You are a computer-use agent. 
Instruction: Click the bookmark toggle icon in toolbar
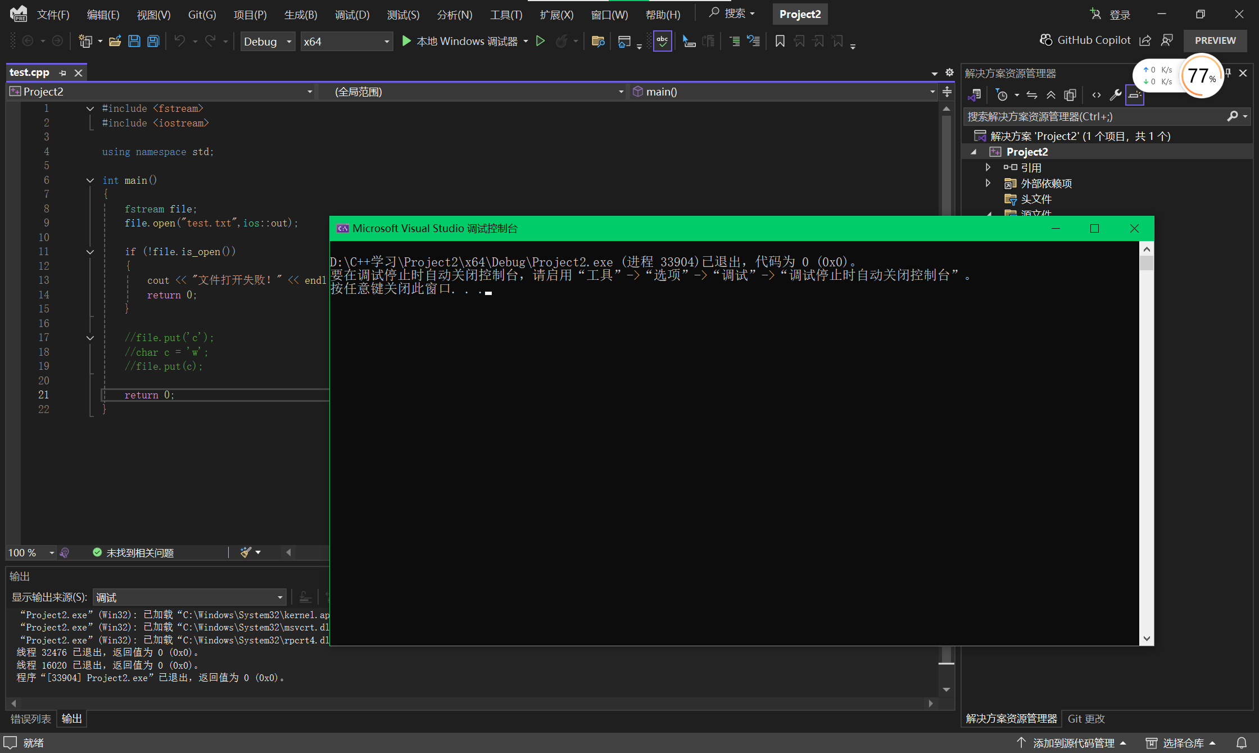tap(780, 41)
